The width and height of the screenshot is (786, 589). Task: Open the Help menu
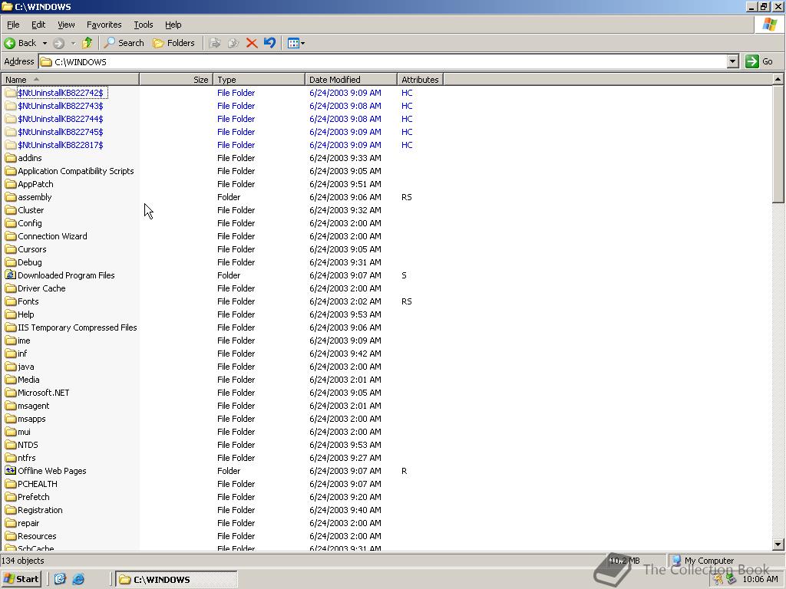(173, 25)
